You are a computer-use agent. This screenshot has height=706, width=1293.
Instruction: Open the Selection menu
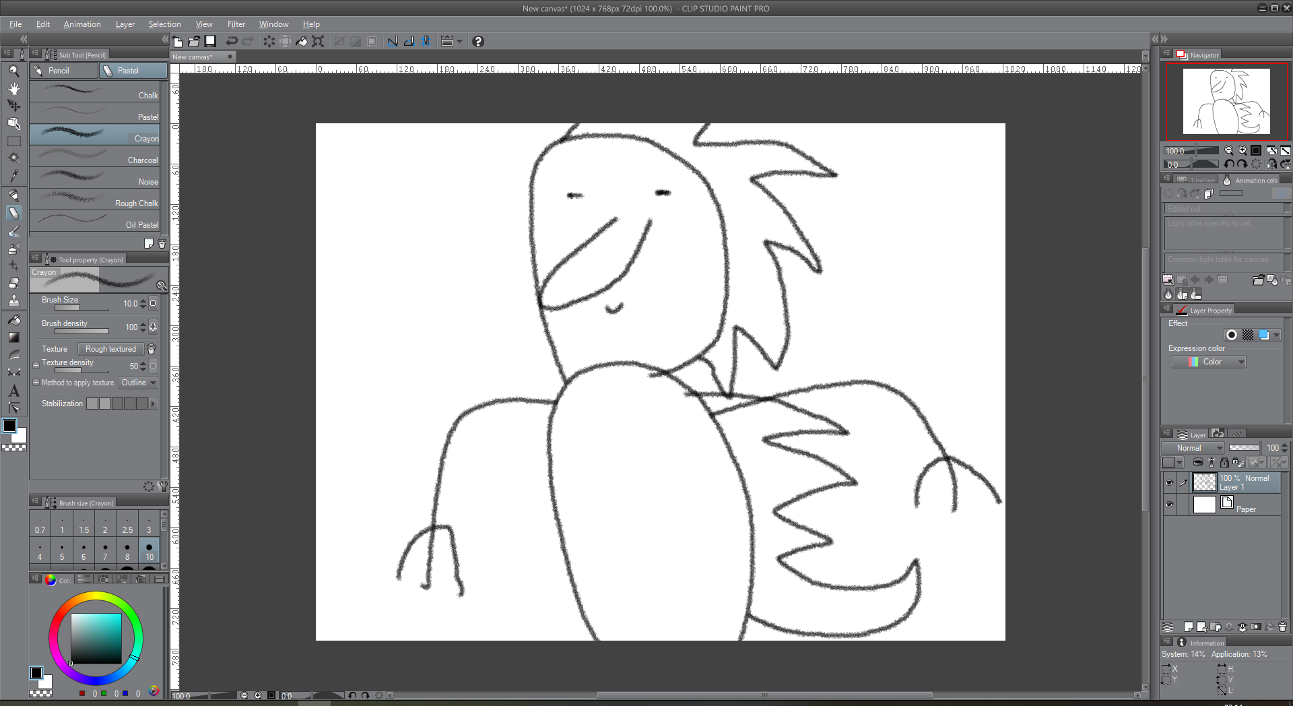point(164,24)
